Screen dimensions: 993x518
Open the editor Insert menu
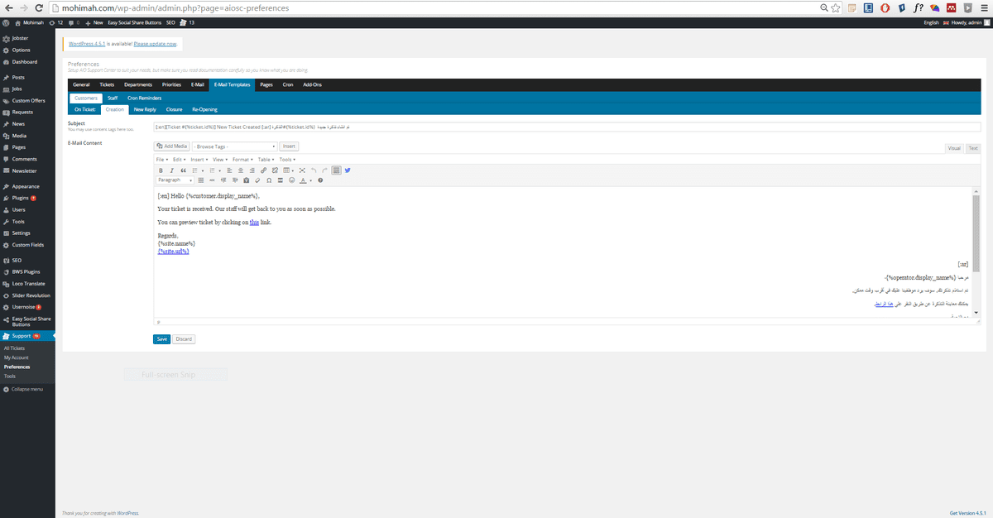pos(199,159)
